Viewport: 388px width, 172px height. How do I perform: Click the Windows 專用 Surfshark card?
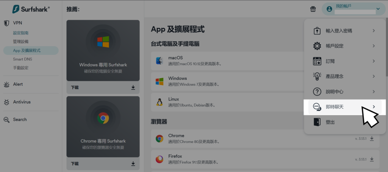point(103,51)
